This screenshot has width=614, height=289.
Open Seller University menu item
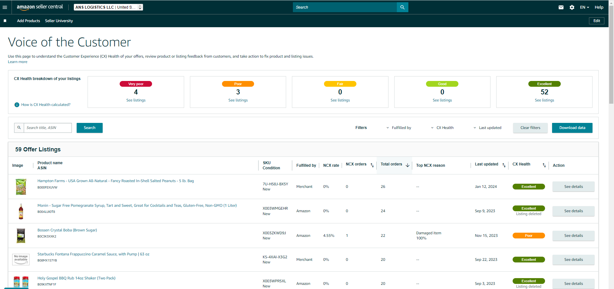click(x=59, y=21)
